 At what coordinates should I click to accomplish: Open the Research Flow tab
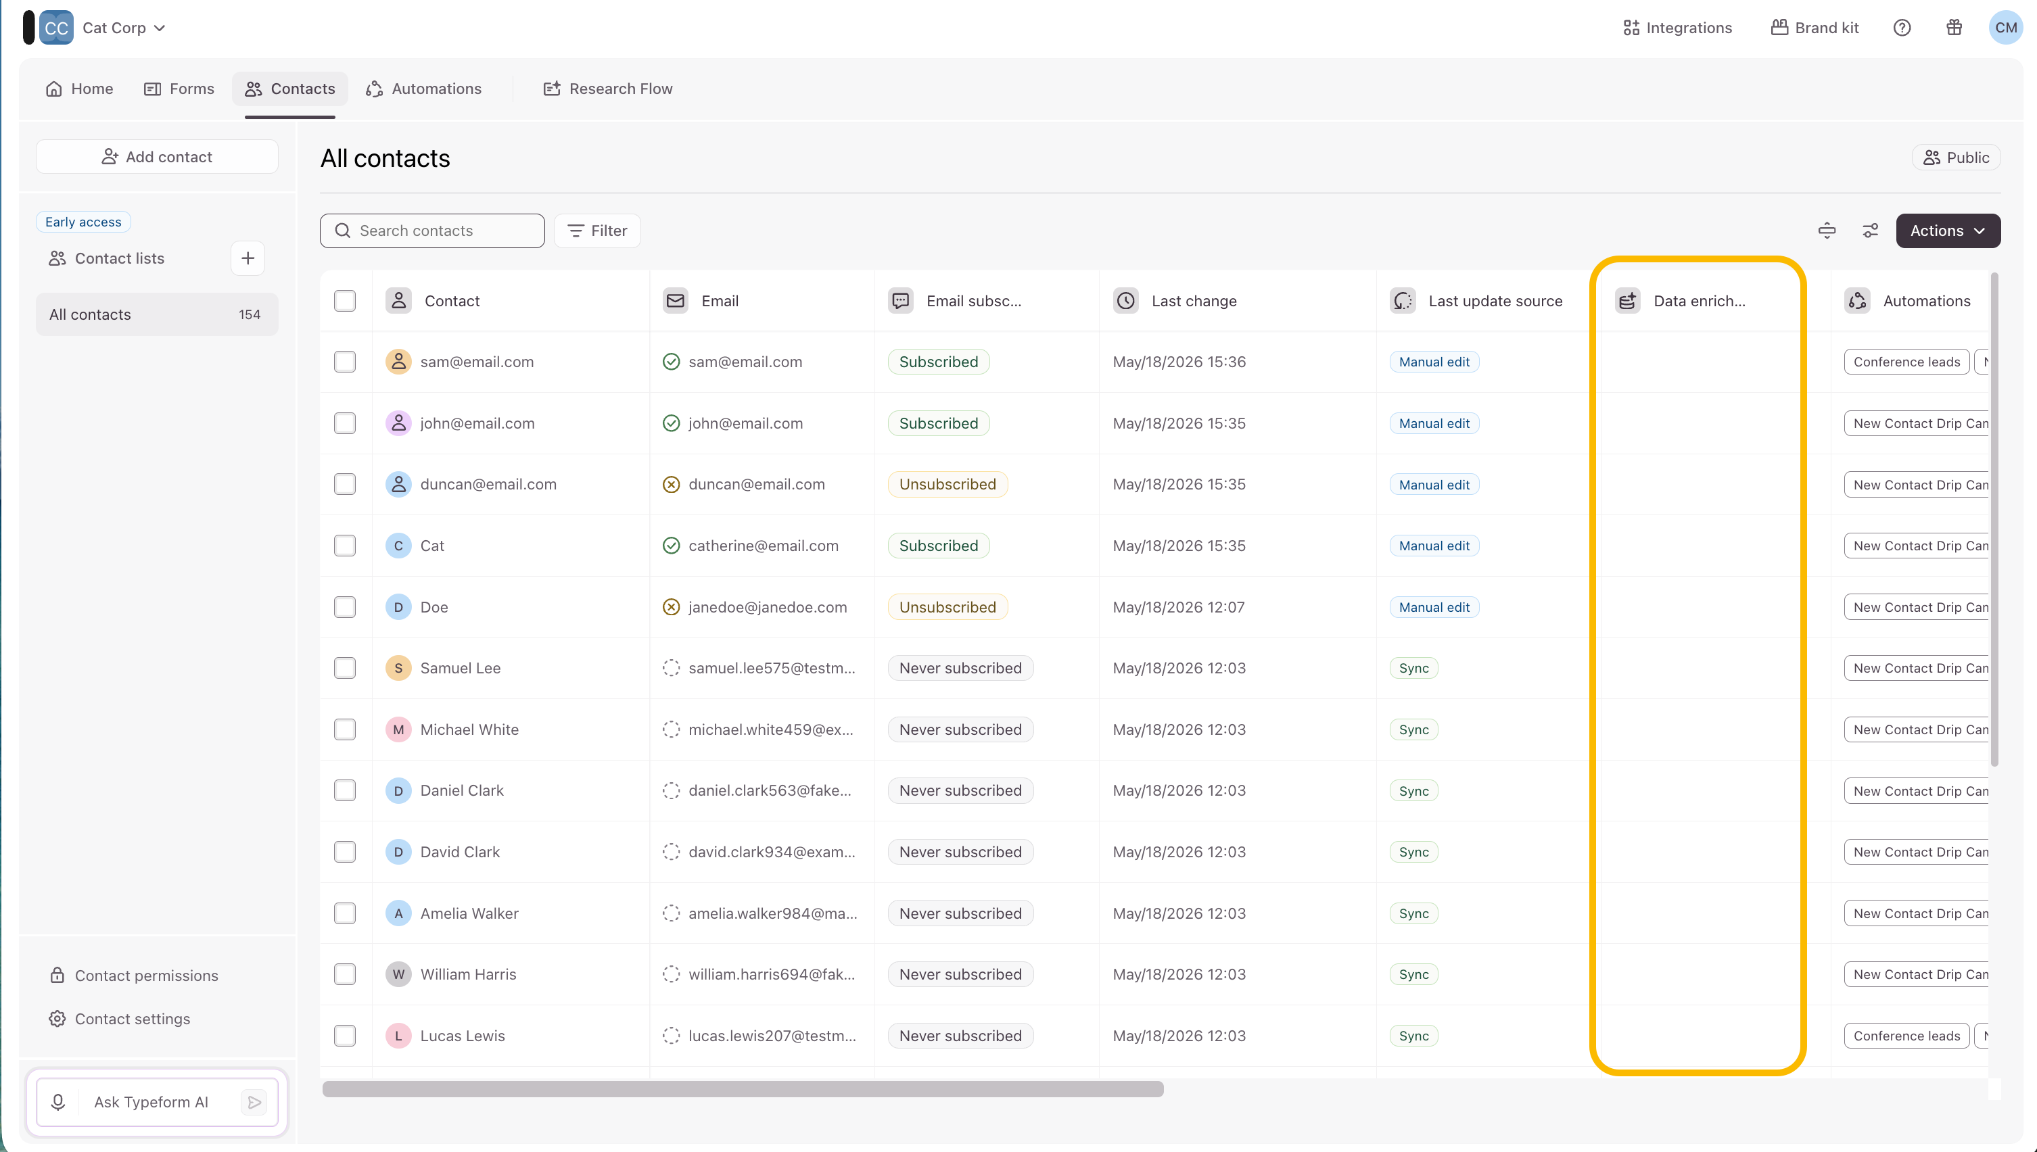(x=608, y=89)
